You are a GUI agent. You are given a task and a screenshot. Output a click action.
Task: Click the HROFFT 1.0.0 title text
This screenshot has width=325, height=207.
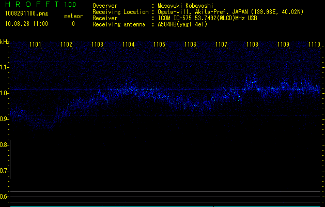[x=40, y=4]
